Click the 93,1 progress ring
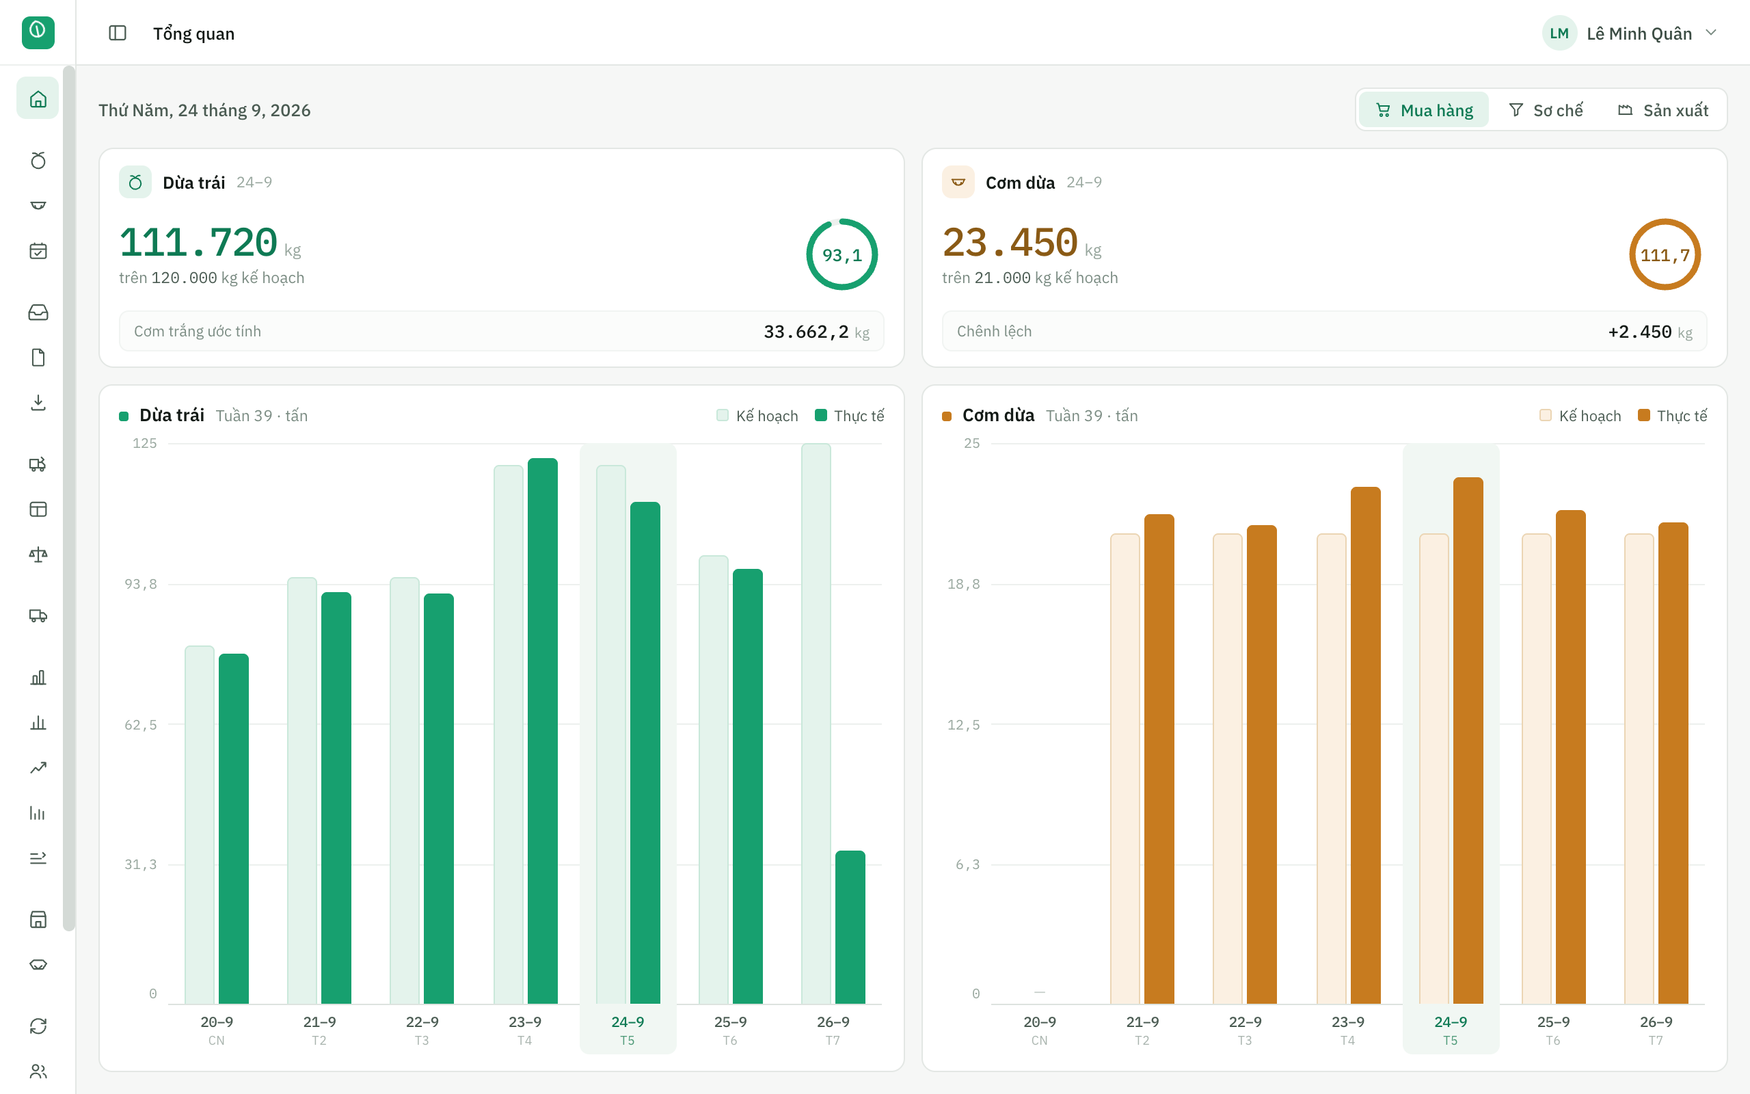 [842, 254]
